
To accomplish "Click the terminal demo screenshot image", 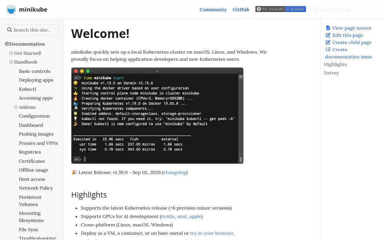I will click(x=157, y=116).
